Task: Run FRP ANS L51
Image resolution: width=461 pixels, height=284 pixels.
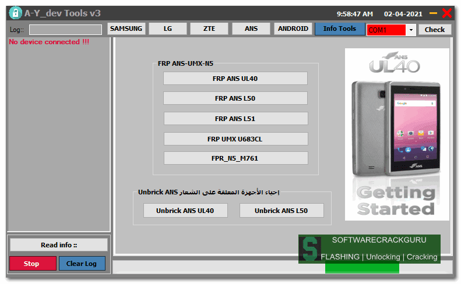Action: click(x=236, y=119)
